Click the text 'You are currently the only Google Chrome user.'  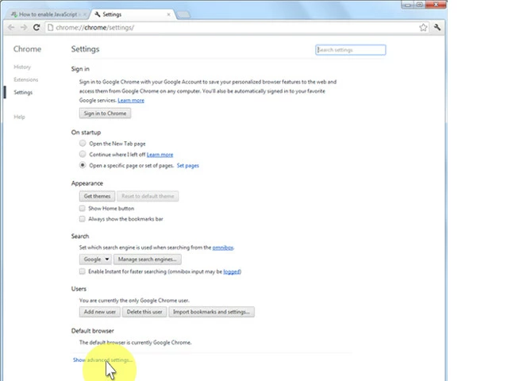(134, 300)
